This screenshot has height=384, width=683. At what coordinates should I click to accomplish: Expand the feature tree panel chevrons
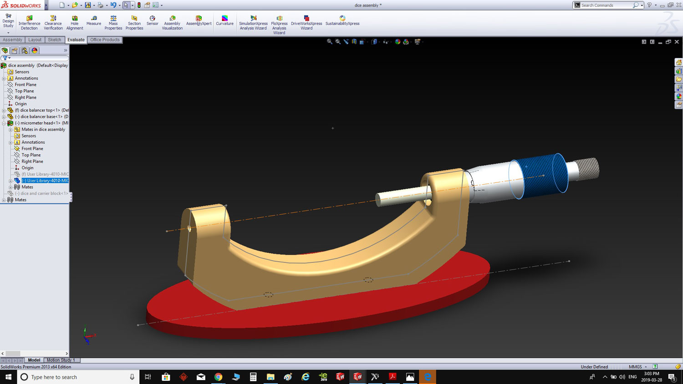coord(65,51)
